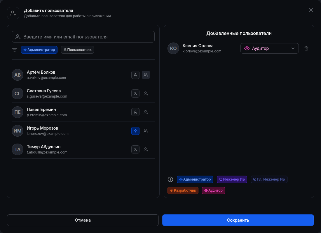
Task: Click the administrator role icon for Игорь Морозов
Action: [x=135, y=131]
